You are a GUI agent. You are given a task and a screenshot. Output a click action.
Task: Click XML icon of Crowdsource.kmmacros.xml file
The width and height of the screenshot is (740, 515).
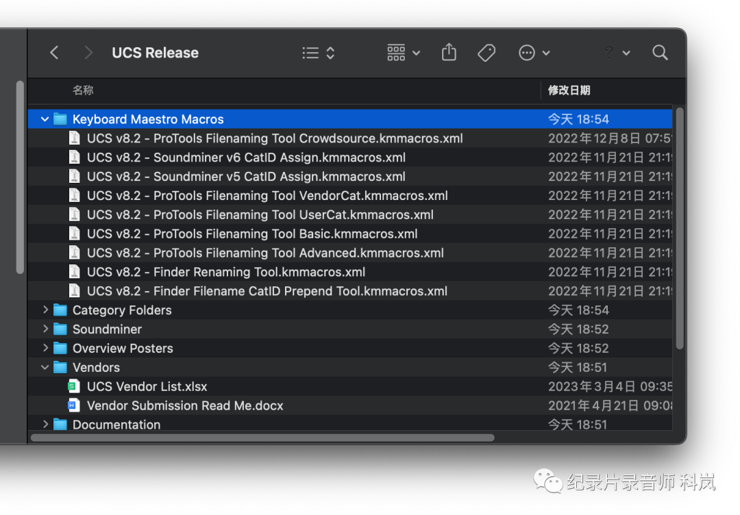pyautogui.click(x=74, y=138)
